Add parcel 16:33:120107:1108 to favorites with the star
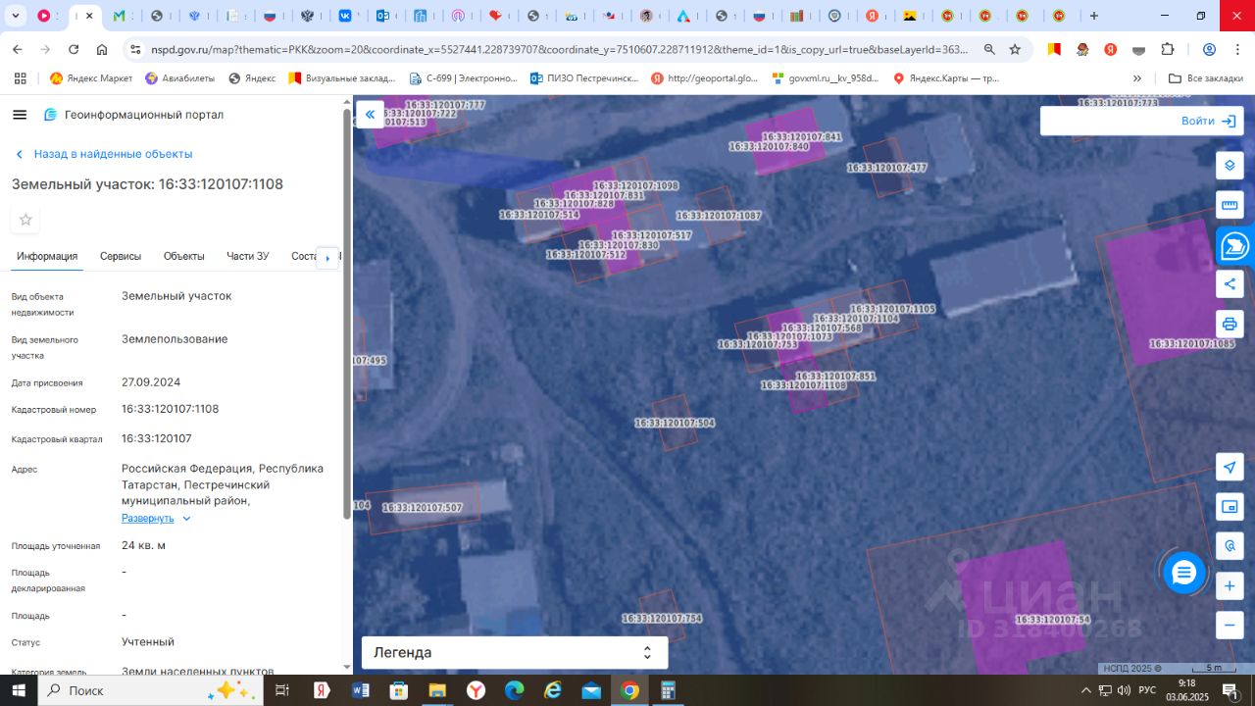1255x706 pixels. 25,220
